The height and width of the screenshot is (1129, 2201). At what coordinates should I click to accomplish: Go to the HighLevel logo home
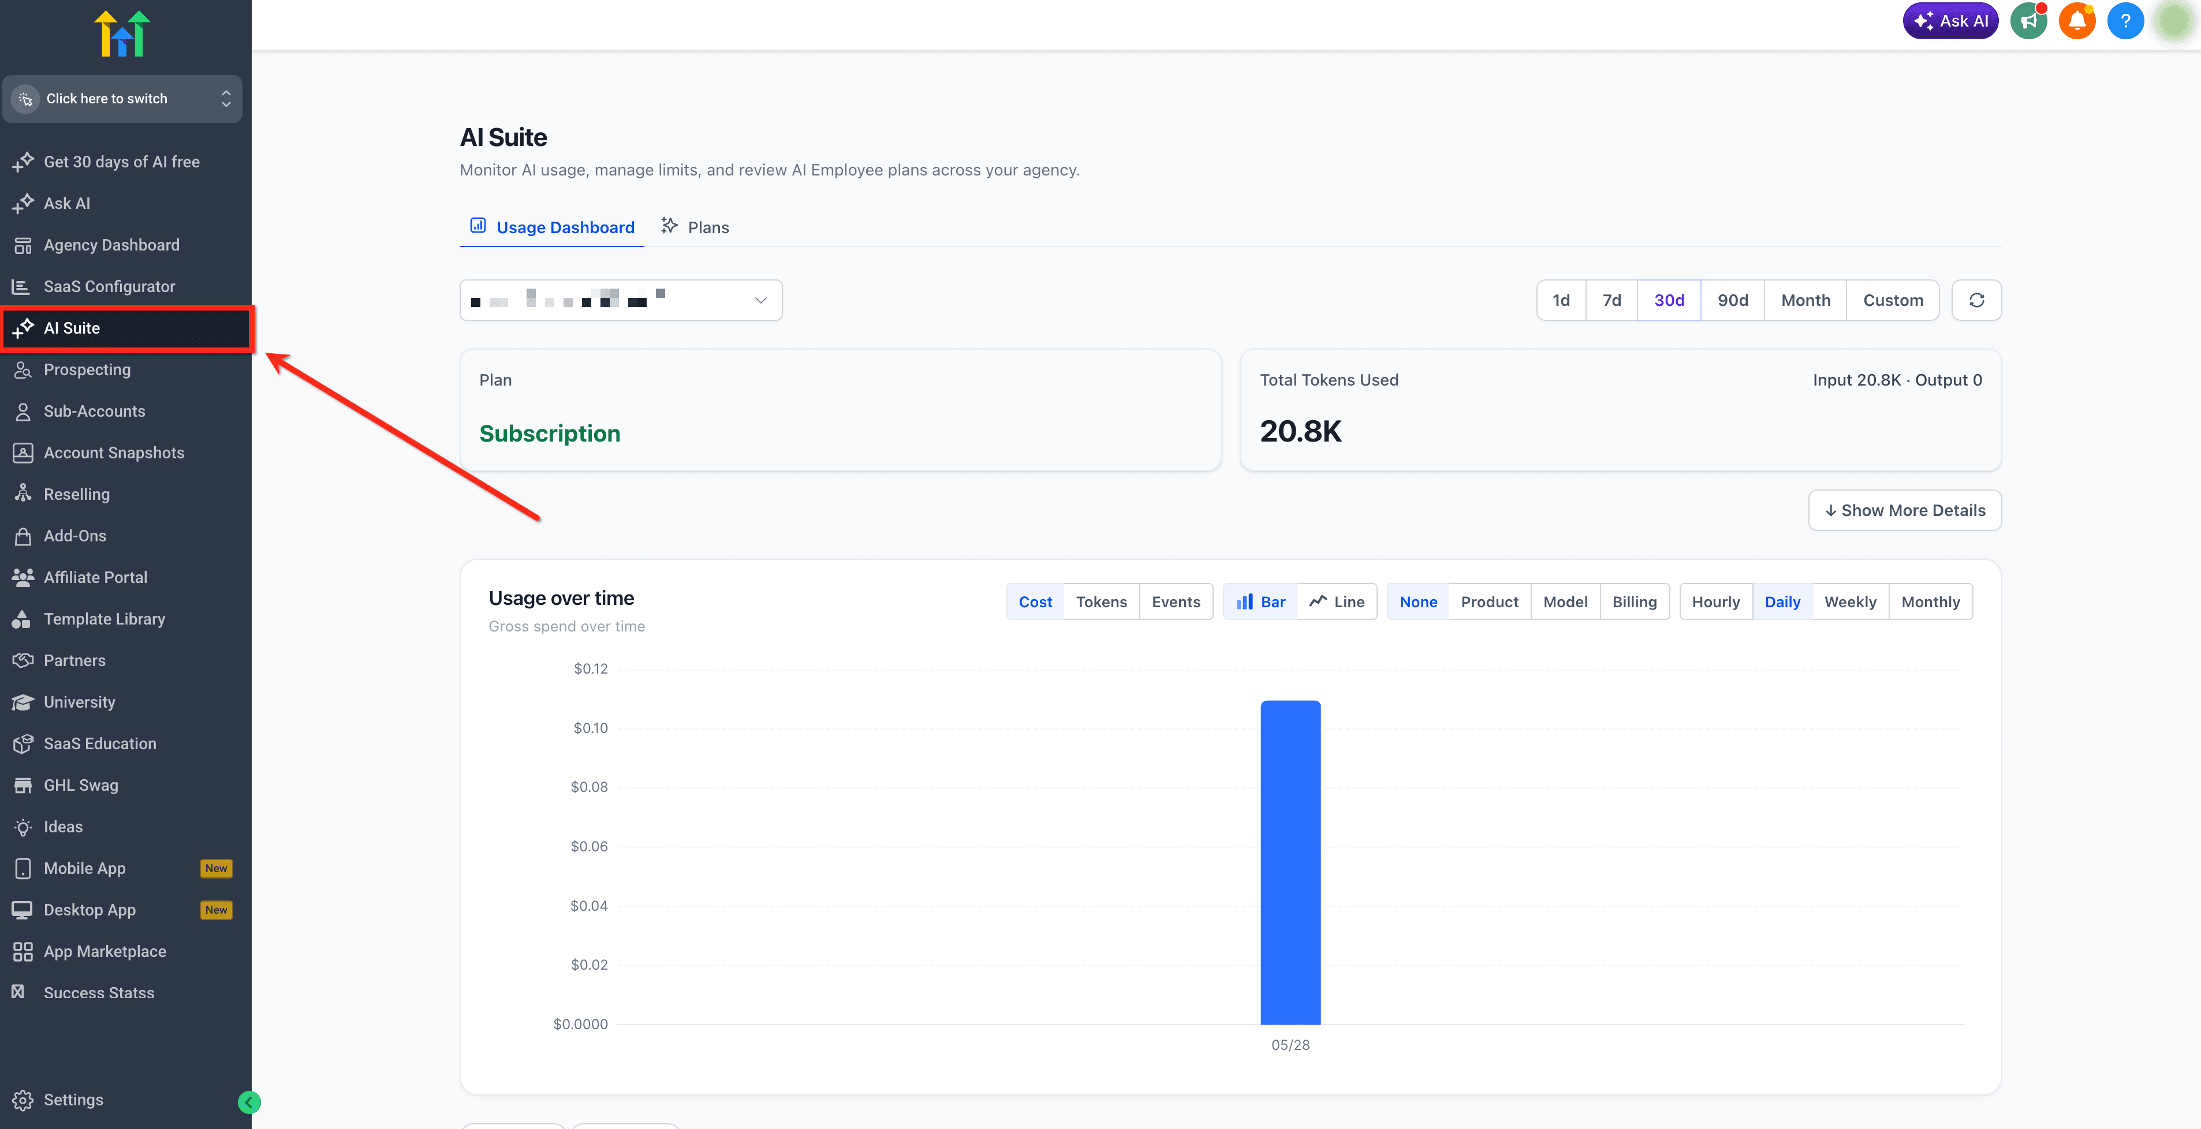(x=122, y=34)
